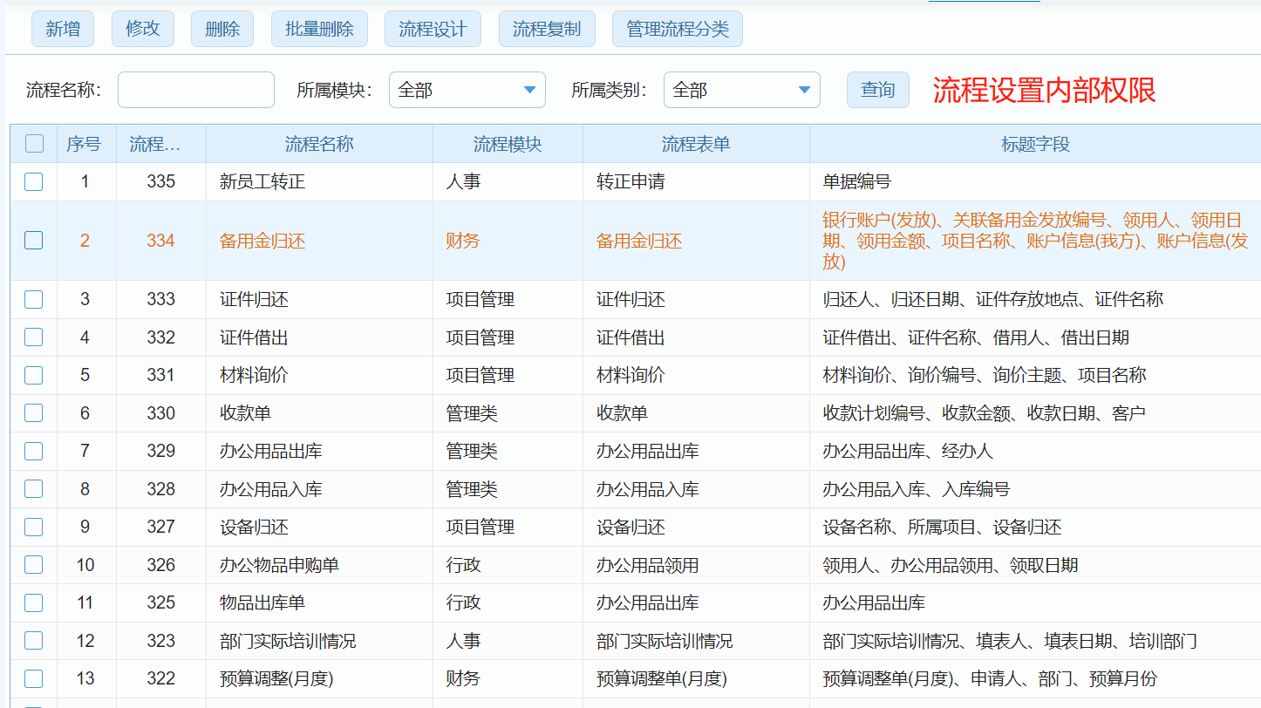This screenshot has height=708, width=1261.
Task: Check the box for 新员工转正 row
Action: coord(34,181)
